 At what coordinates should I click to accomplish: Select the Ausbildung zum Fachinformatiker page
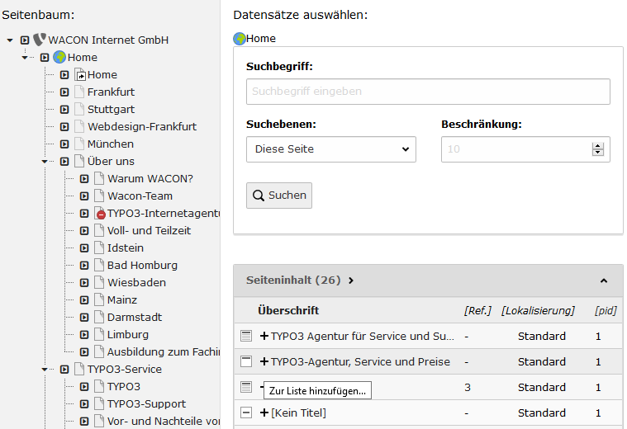pos(163,352)
